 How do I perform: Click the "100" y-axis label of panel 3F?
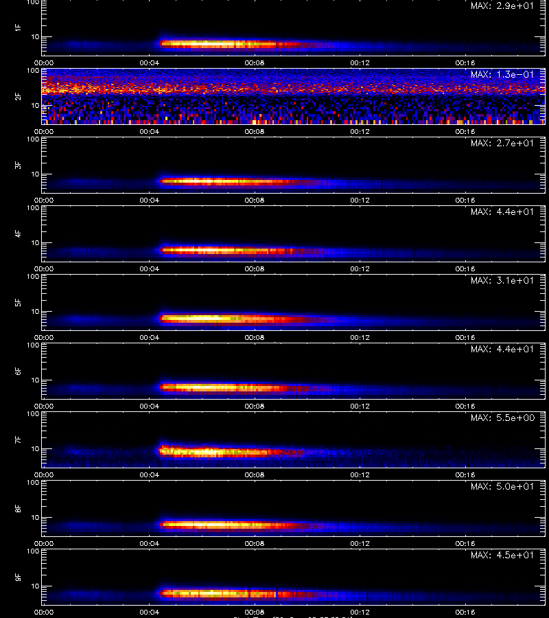pos(33,139)
